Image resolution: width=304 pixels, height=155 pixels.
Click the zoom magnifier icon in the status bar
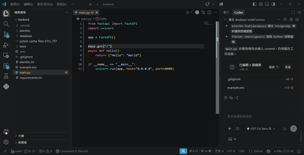[x=183, y=151]
